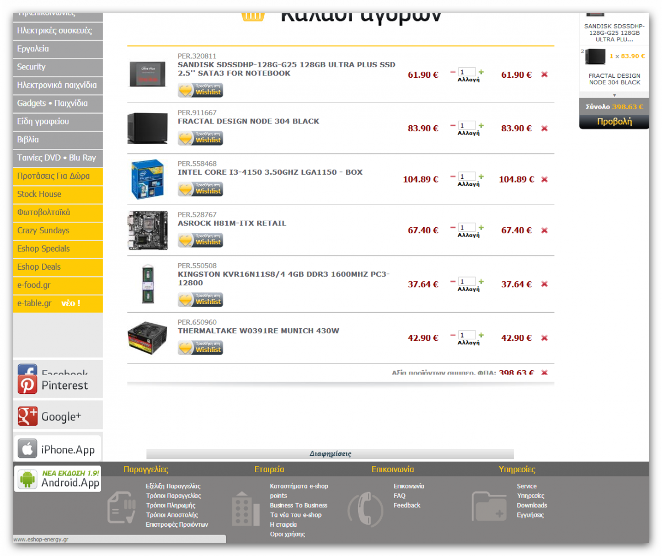
Task: Open FAQ footer link
Action: [x=399, y=496]
